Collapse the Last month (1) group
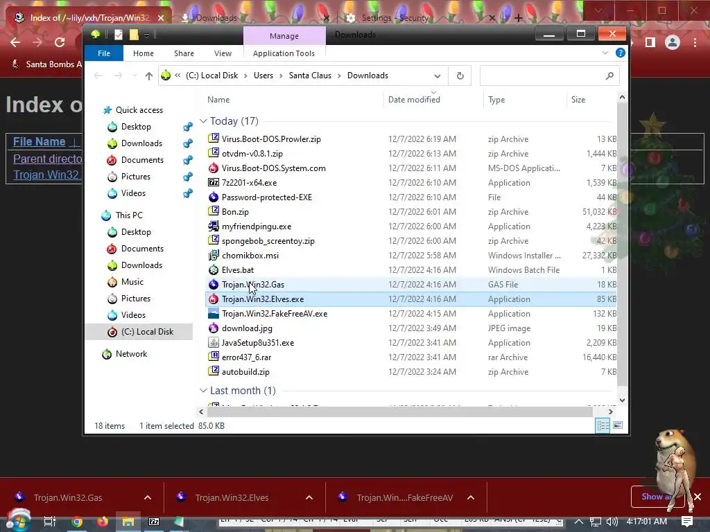This screenshot has height=532, width=710. click(x=203, y=391)
